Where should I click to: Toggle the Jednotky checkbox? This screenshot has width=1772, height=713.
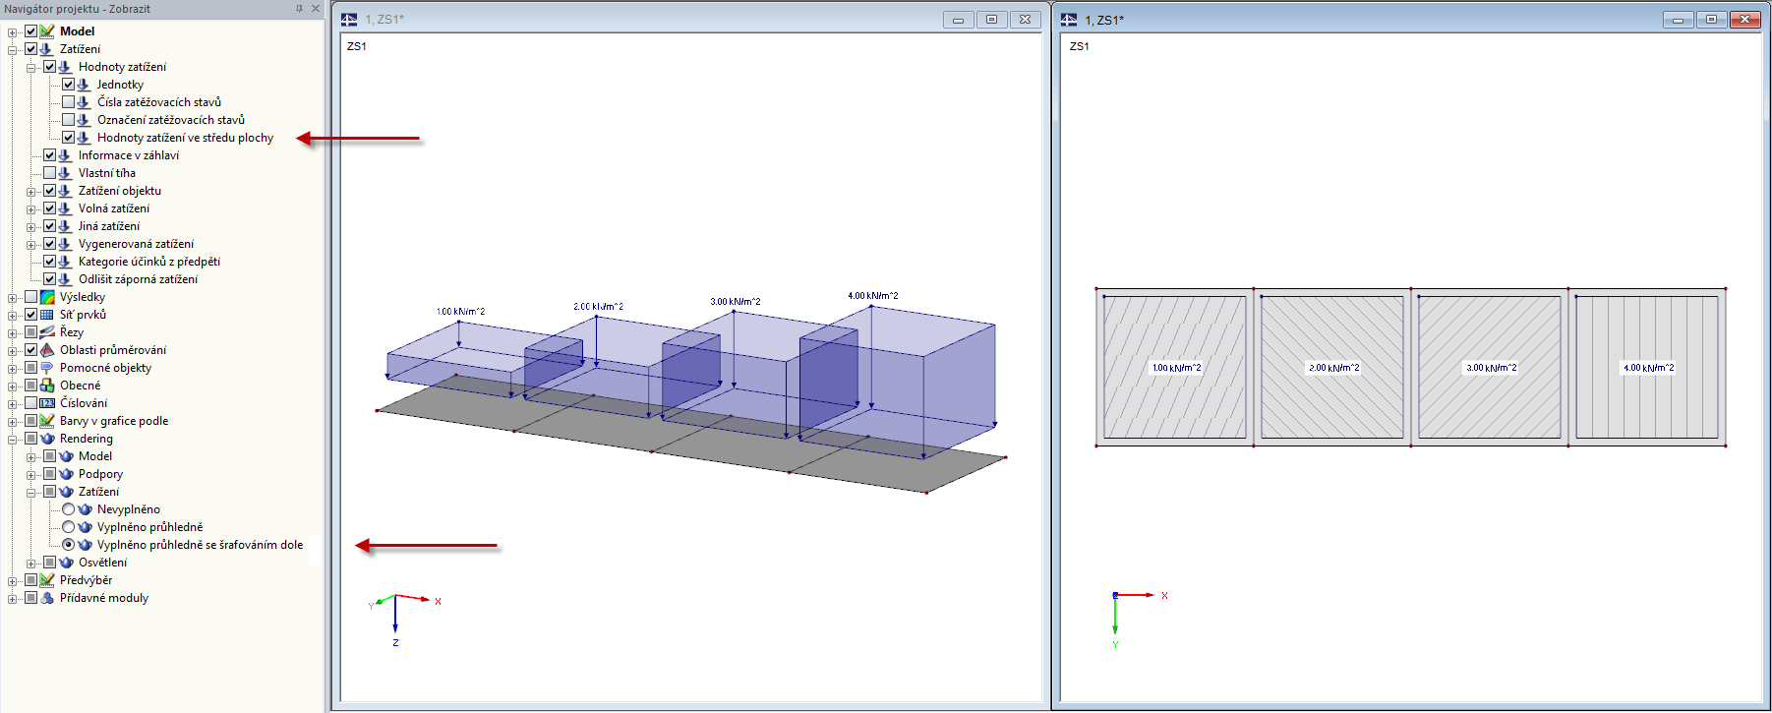click(68, 85)
